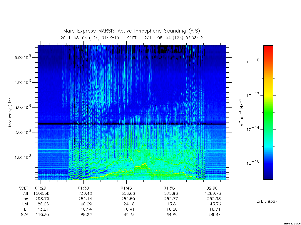Click the 1.0x10^6 frequency axis label
Screen dimensions: 301x225
coord(22,157)
